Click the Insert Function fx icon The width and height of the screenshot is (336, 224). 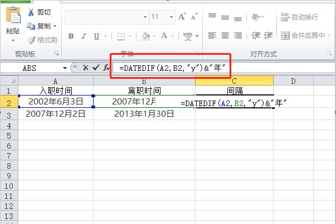click(x=106, y=68)
